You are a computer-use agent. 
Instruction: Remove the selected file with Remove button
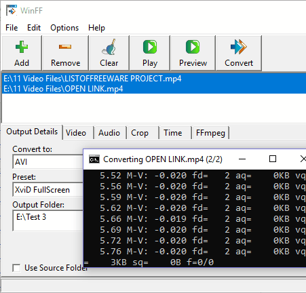coord(65,53)
